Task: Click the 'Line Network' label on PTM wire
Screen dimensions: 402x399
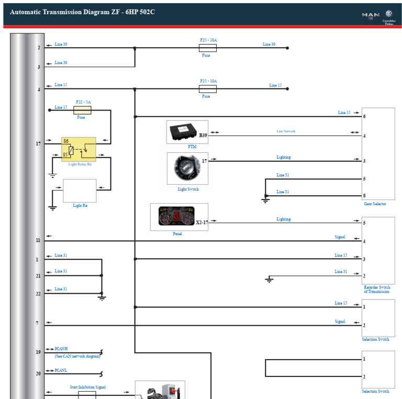Action: 286,131
